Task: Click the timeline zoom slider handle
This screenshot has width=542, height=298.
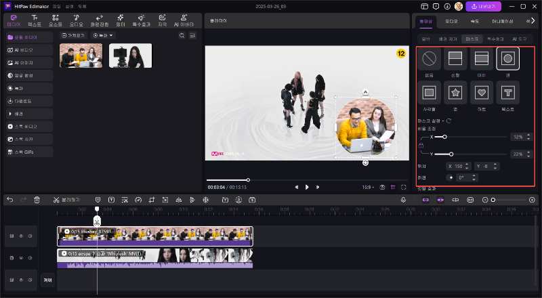Action: (x=493, y=200)
